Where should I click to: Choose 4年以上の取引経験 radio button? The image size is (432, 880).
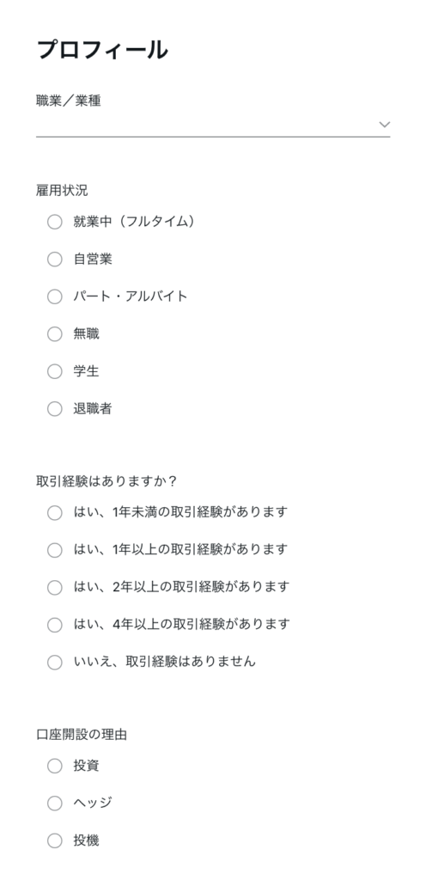pyautogui.click(x=54, y=625)
